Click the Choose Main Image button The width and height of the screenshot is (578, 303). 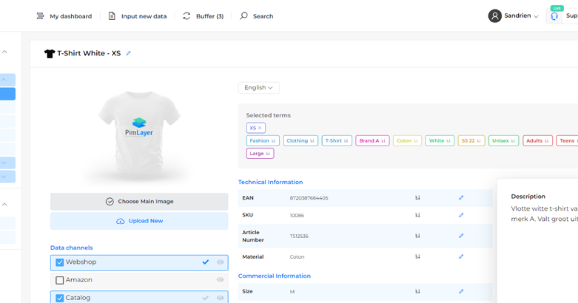tap(139, 202)
